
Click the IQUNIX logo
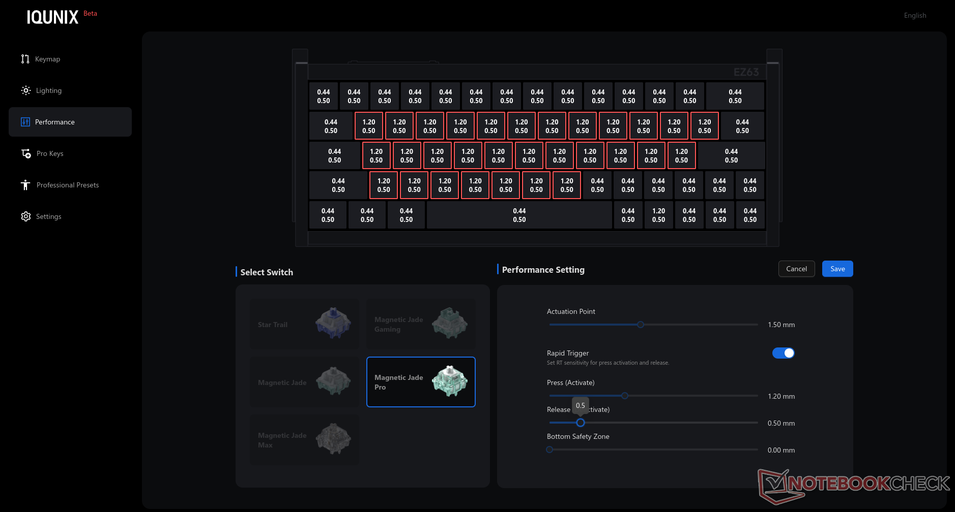coord(52,17)
